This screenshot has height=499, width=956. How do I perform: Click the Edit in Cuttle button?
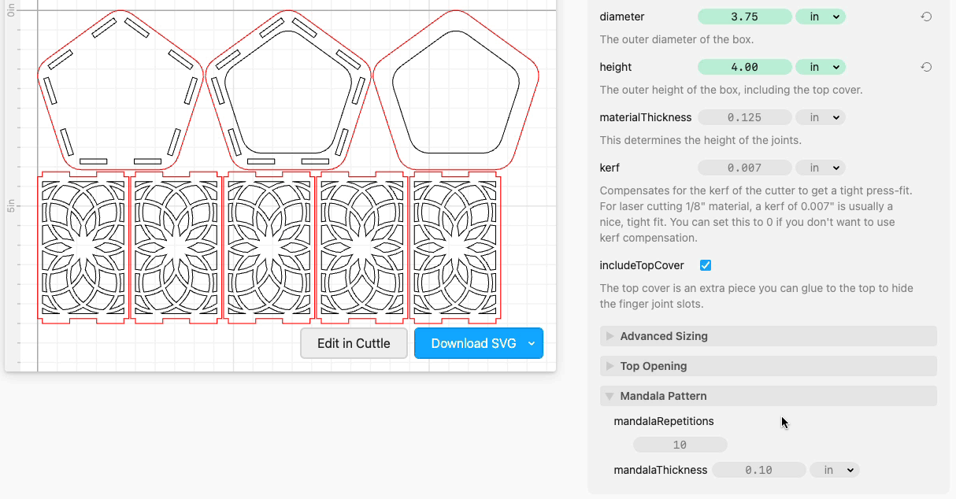click(354, 343)
